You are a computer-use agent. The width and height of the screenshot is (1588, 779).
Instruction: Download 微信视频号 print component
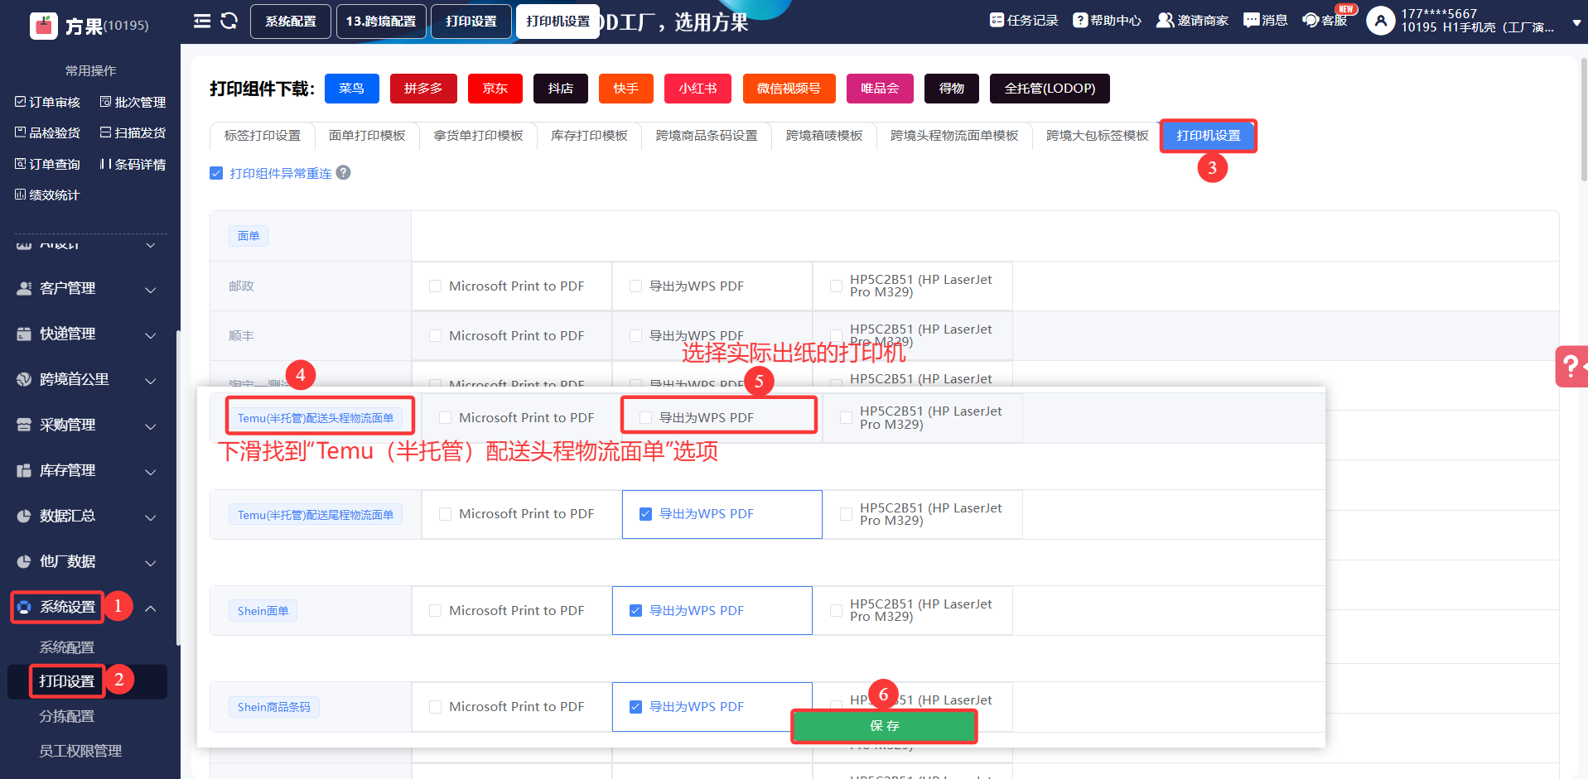(789, 89)
